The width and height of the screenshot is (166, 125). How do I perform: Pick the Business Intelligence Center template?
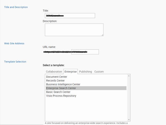[63, 84]
